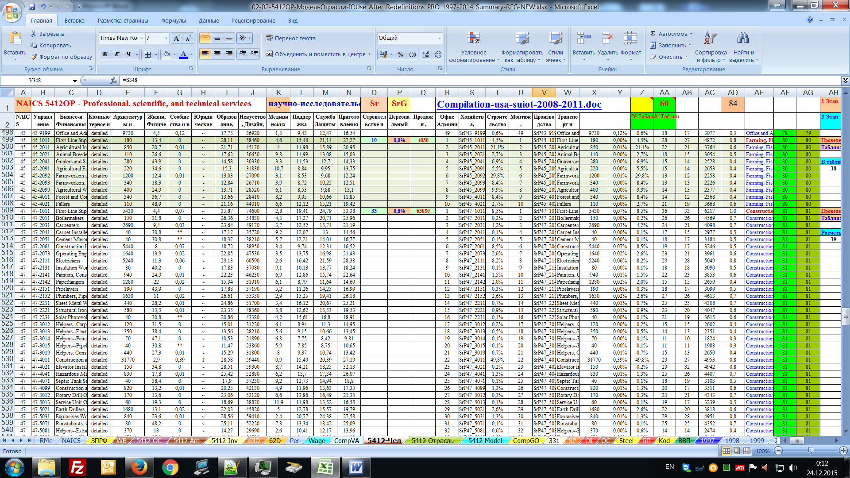Image resolution: width=850 pixels, height=478 pixels.
Task: Open Compilation-usa-suiot-2008-2011.doc hyperlink
Action: [519, 104]
